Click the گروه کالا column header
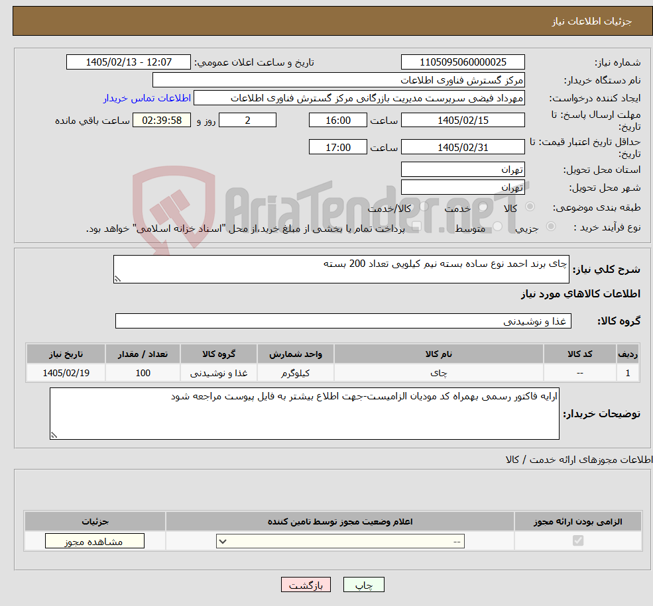This screenshot has height=606, width=653. [x=219, y=354]
